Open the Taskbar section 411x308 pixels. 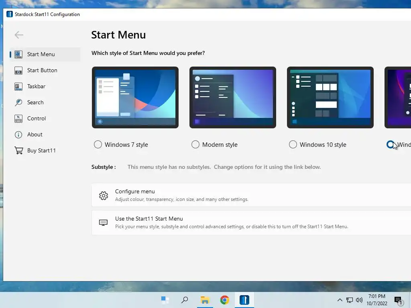45,87
